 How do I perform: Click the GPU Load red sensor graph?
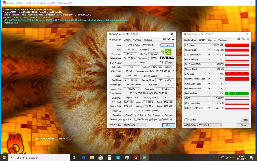click(237, 74)
